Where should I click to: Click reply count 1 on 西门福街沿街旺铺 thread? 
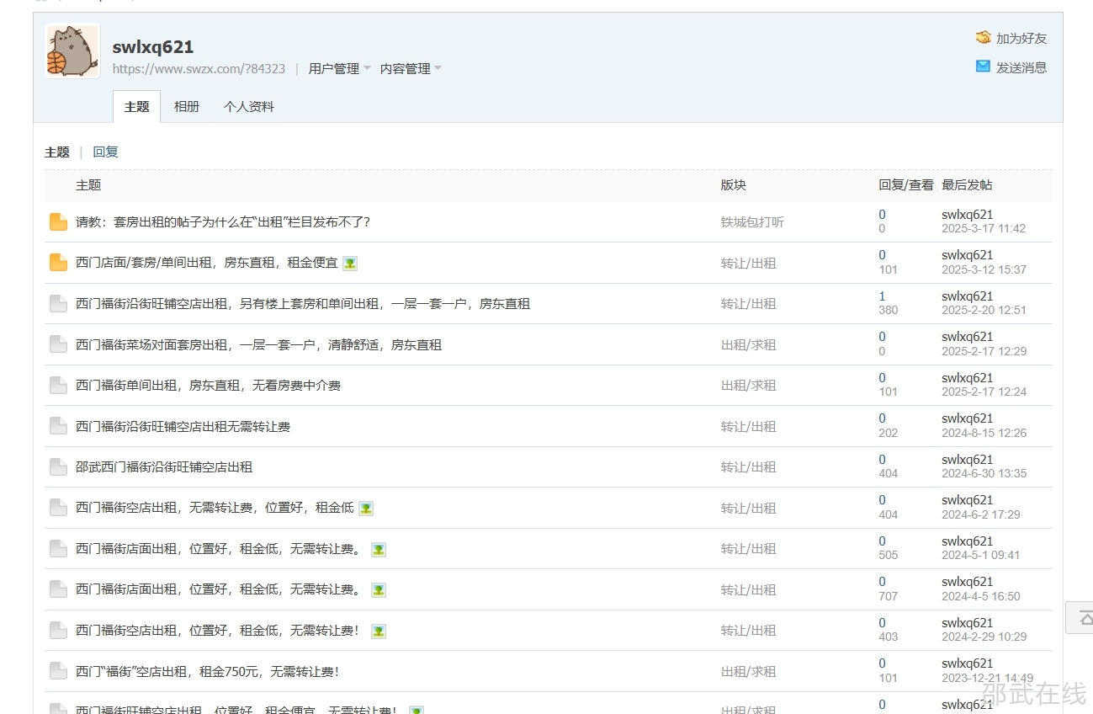(882, 296)
